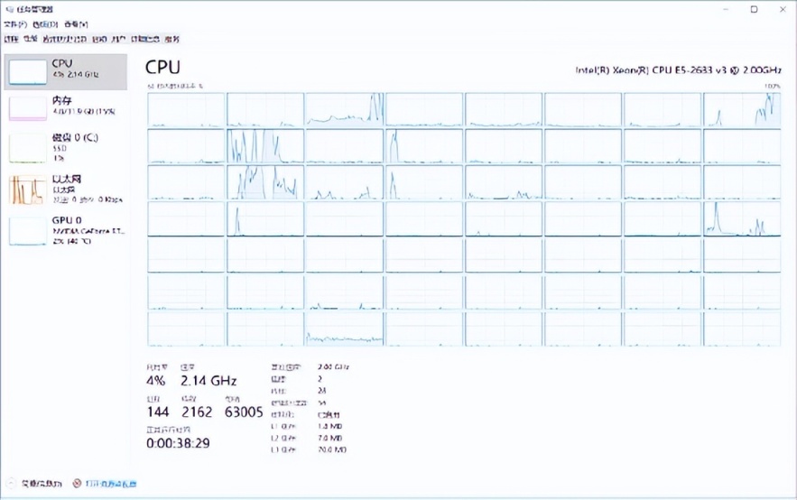
Task: Click the Task Manager title bar icon
Action: click(9, 9)
